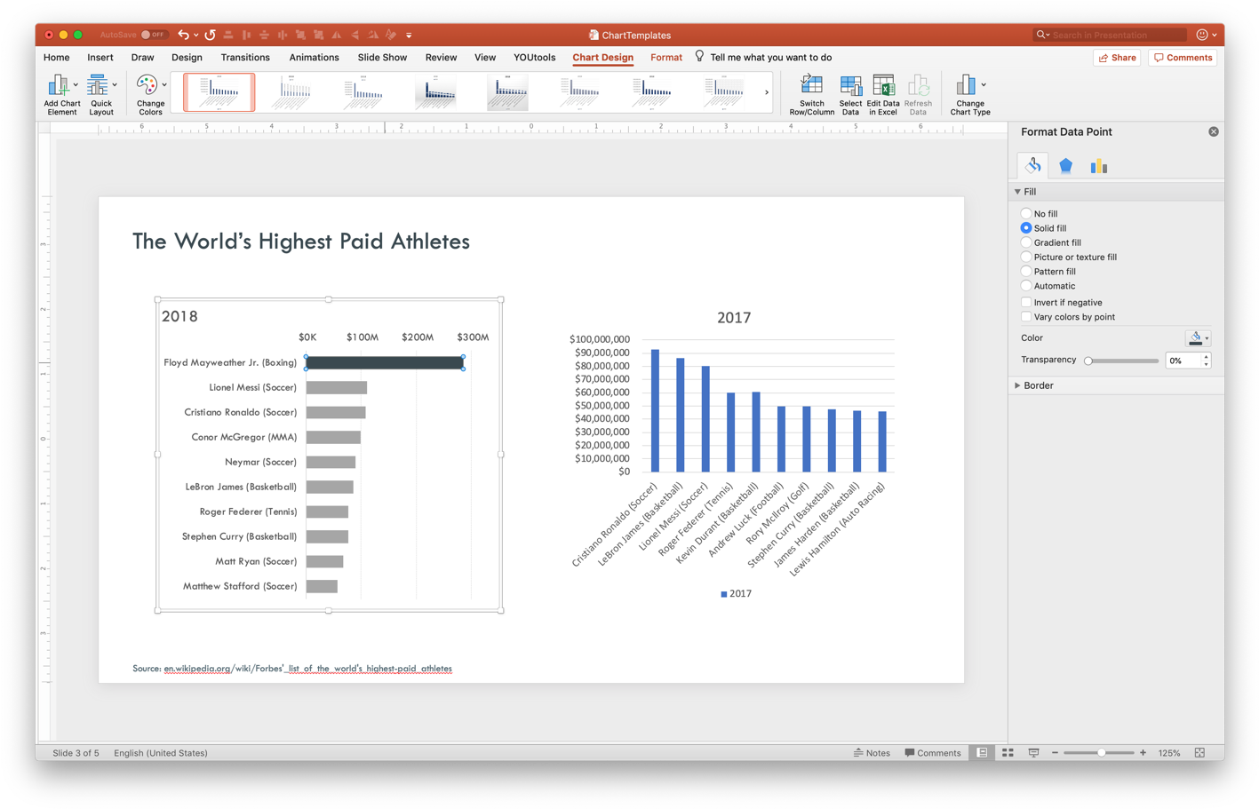Image resolution: width=1259 pixels, height=809 pixels.
Task: Open Quick Layout dropdown arrow
Action: [115, 85]
